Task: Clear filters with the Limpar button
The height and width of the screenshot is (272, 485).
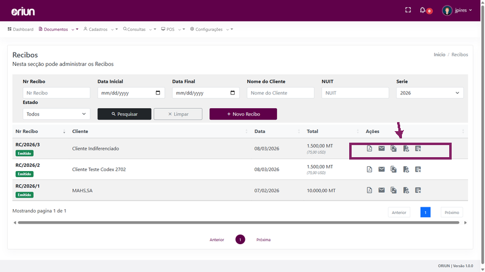Action: [x=178, y=114]
